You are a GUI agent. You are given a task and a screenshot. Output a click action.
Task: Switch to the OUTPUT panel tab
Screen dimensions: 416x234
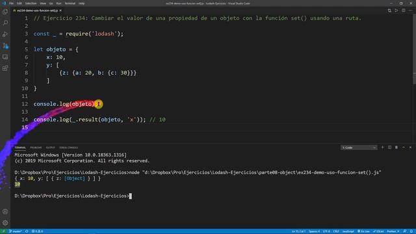coord(51,148)
